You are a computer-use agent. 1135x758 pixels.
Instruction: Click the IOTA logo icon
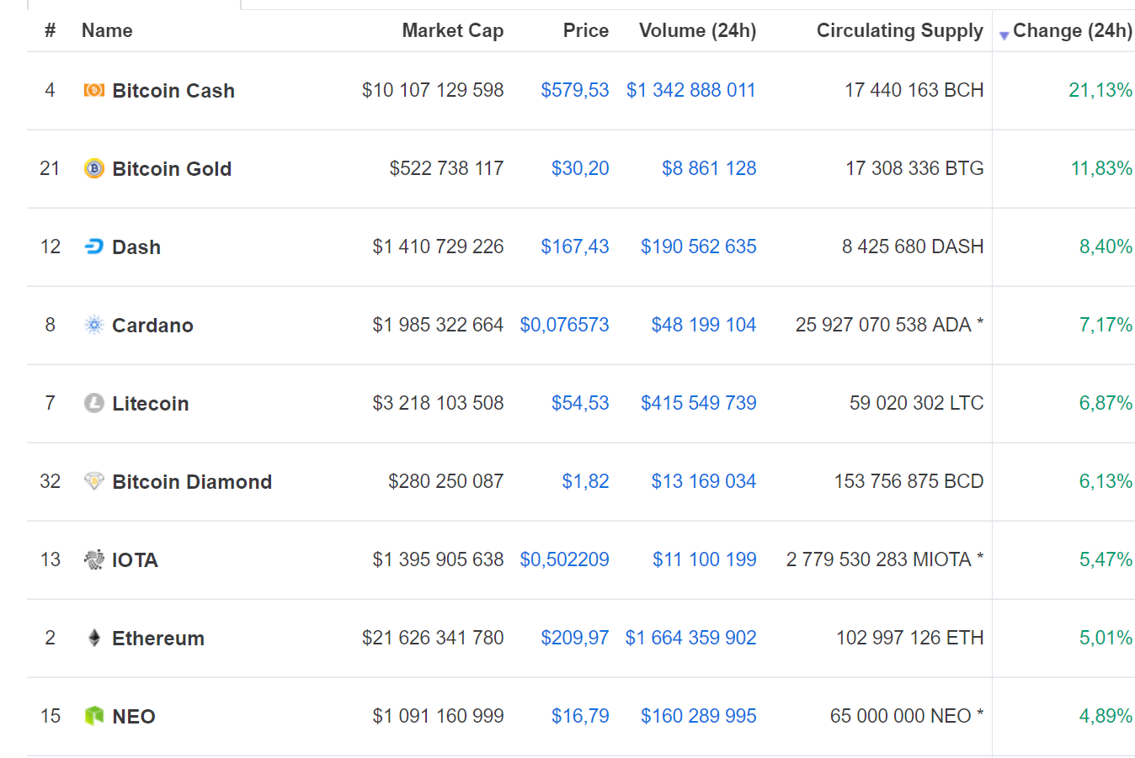[x=94, y=559]
